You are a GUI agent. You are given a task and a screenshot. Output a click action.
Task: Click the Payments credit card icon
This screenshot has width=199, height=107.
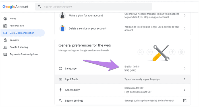click(5, 54)
